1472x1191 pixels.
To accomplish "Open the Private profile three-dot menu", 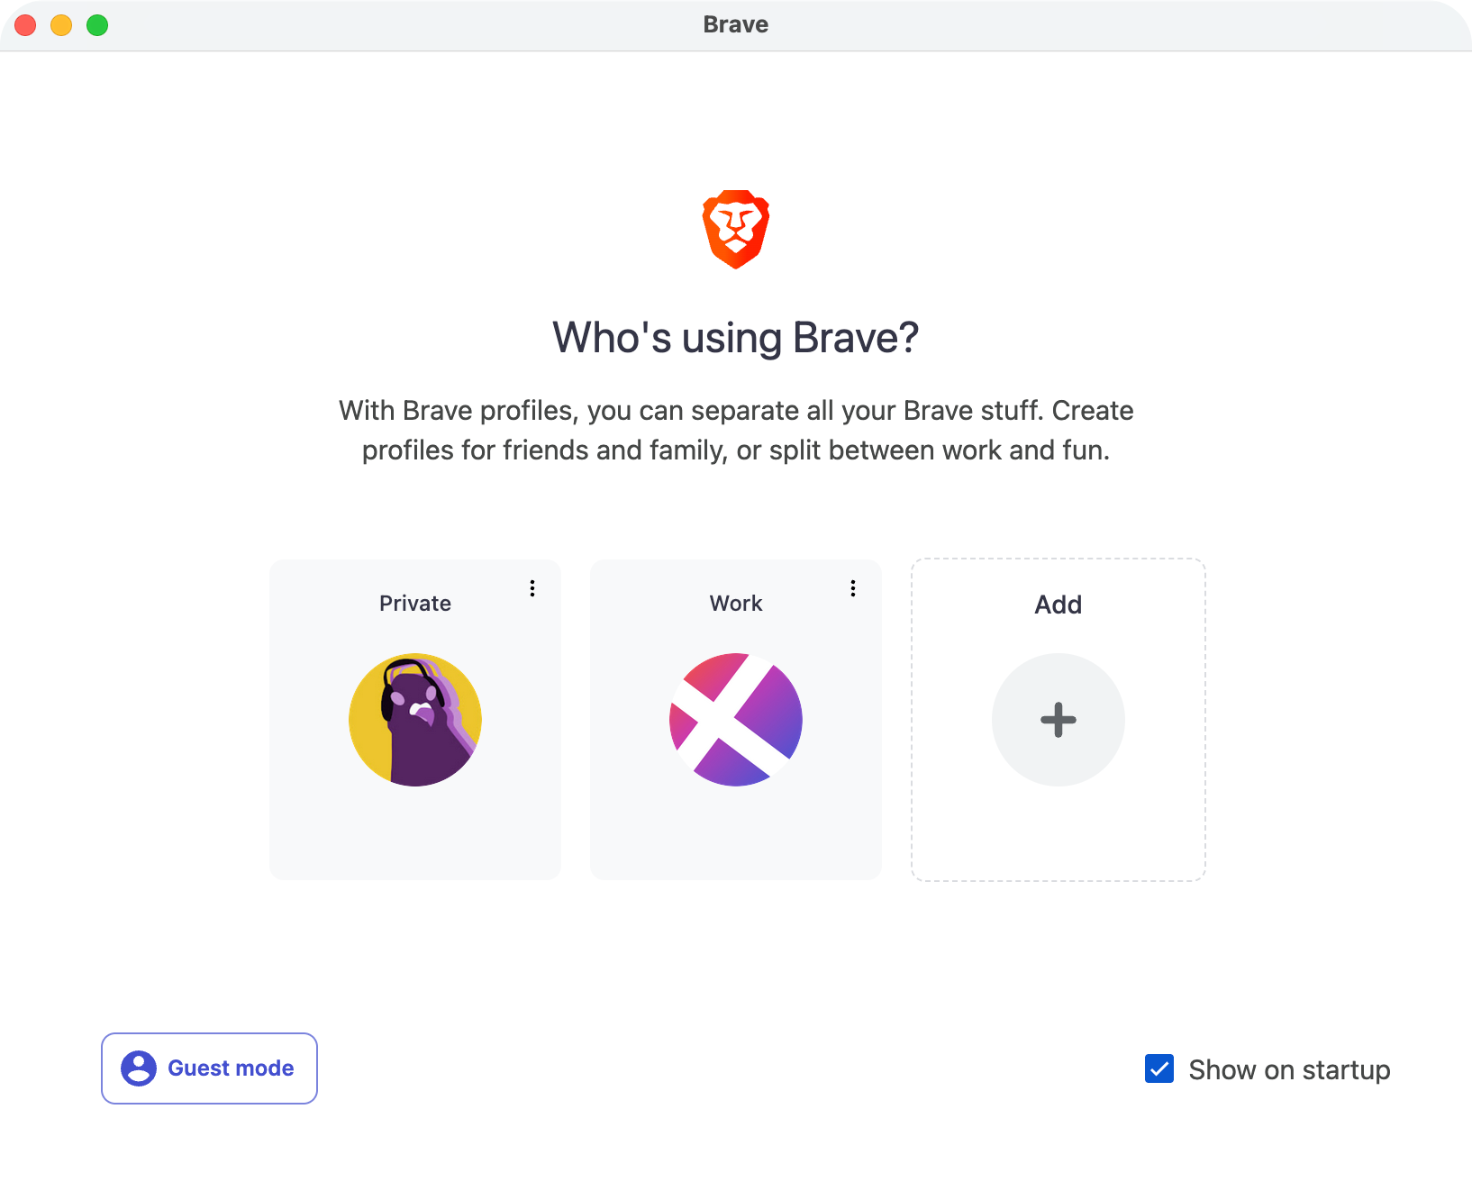I will [532, 588].
